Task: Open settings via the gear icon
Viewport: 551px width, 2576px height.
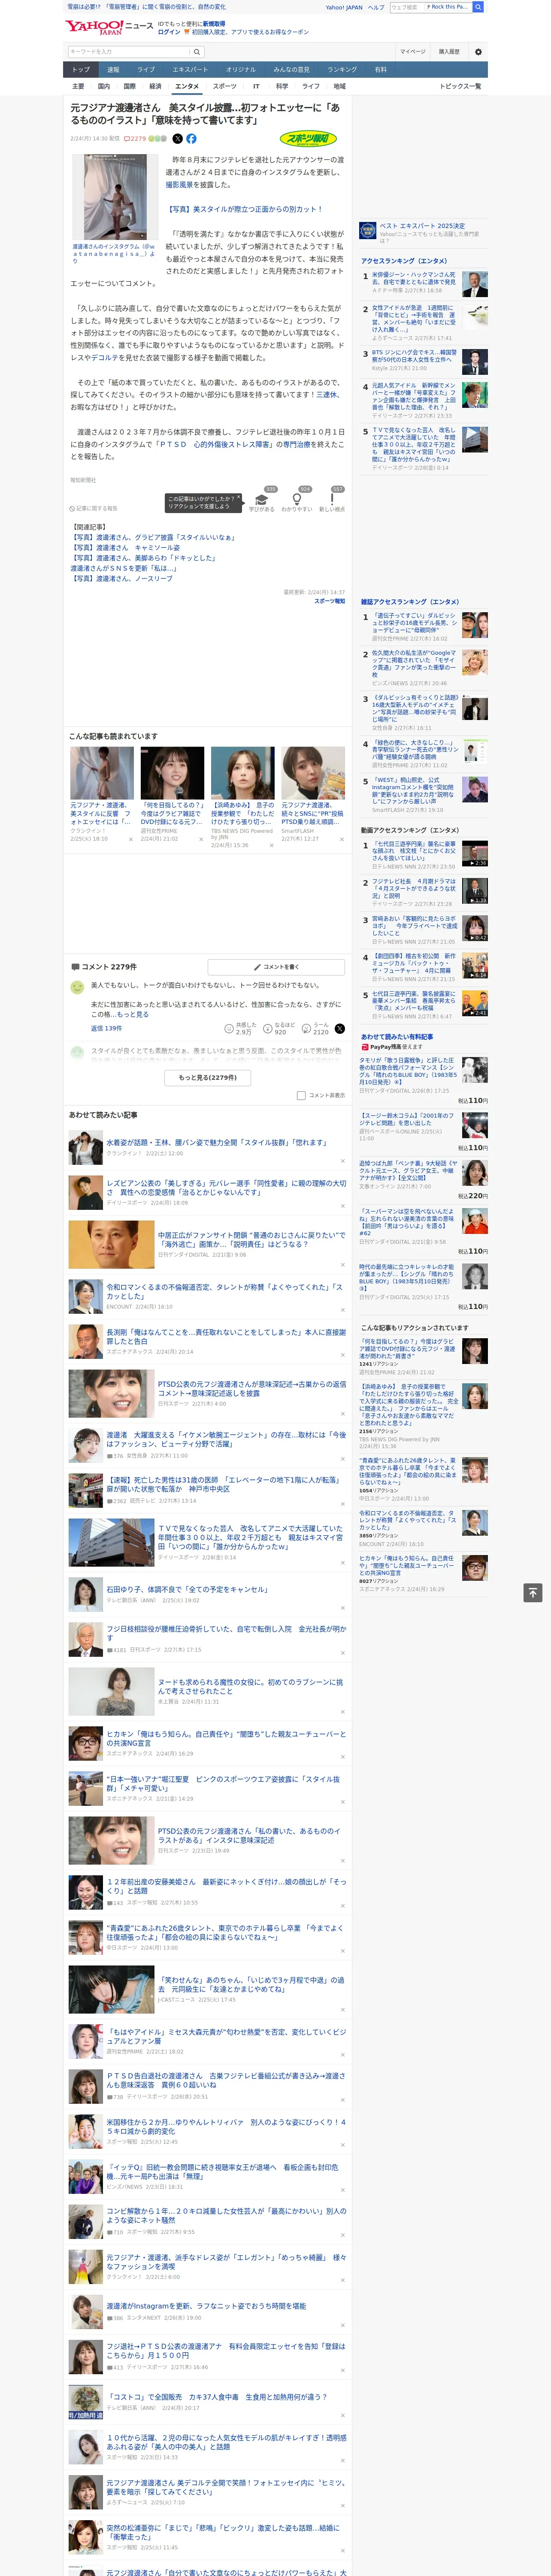Action: (x=478, y=52)
